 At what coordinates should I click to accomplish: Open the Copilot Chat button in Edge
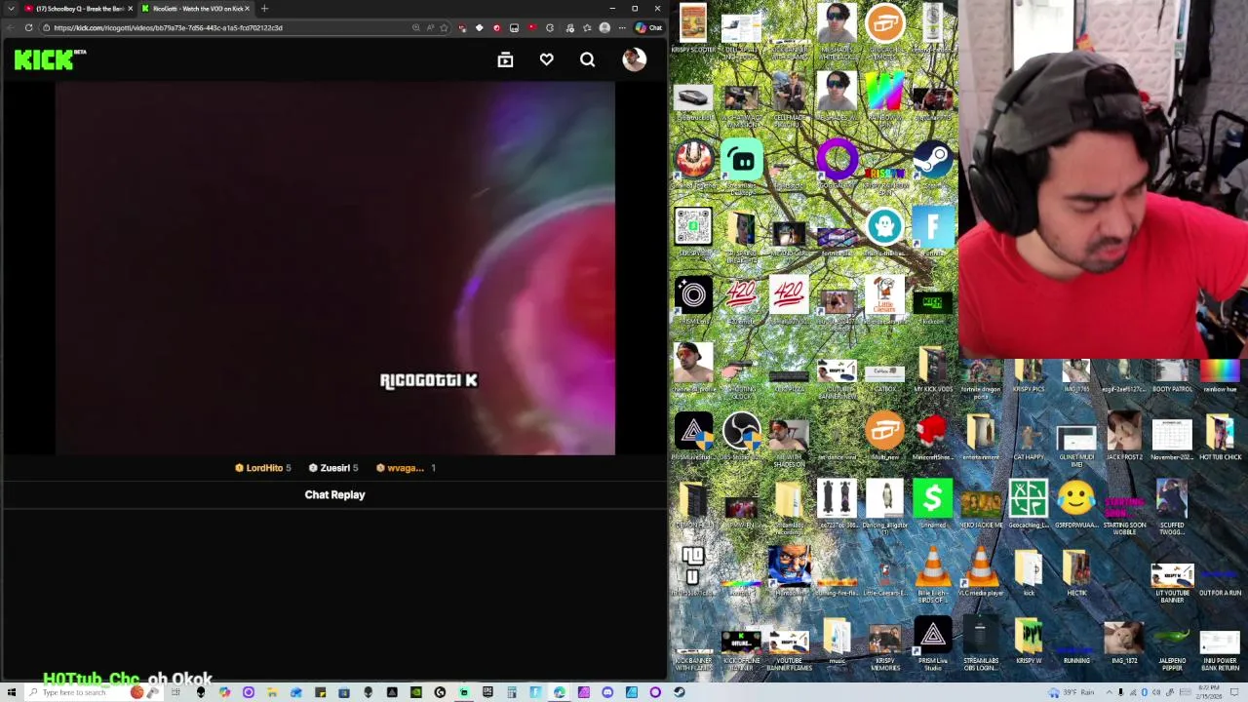648,27
